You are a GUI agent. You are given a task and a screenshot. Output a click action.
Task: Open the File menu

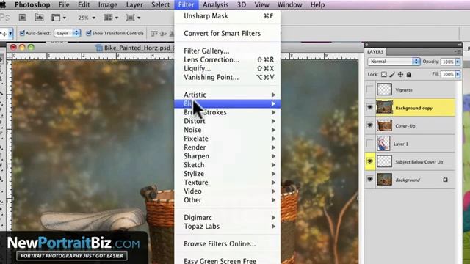click(x=64, y=5)
